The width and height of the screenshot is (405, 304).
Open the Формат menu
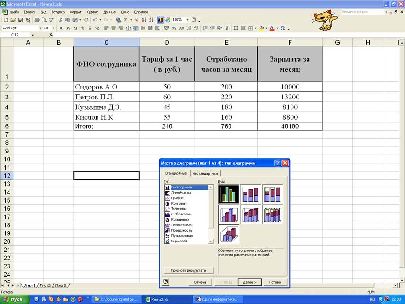pyautogui.click(x=75, y=12)
